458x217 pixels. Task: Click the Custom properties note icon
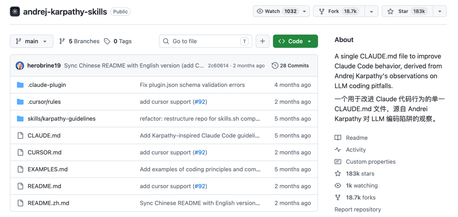pos(338,162)
